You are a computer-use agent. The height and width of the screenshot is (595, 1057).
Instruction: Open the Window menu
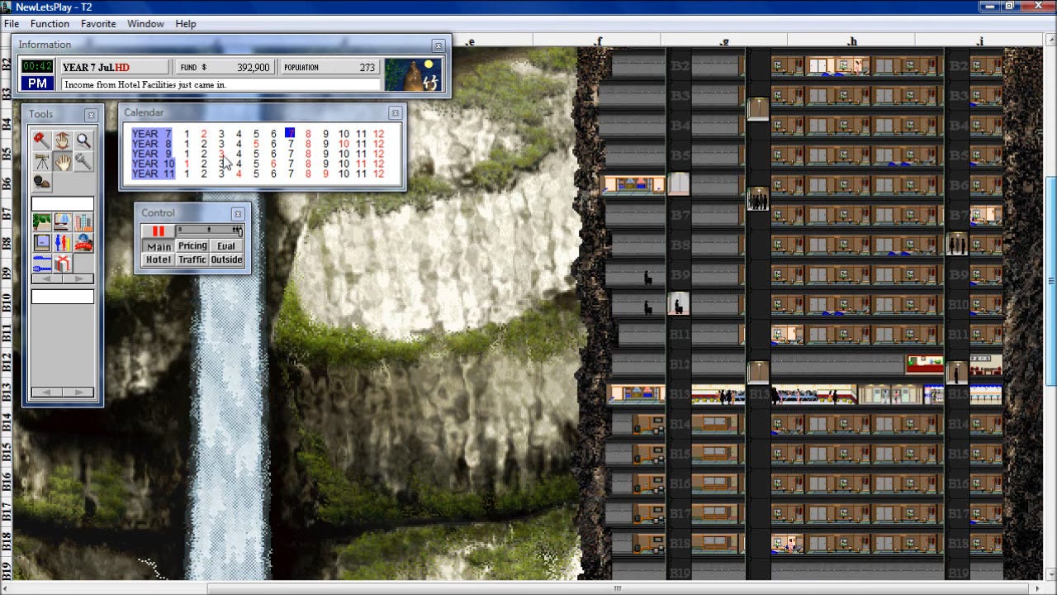point(145,24)
